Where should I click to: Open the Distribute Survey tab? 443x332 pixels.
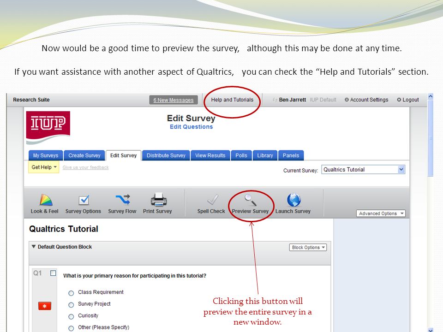coord(166,155)
